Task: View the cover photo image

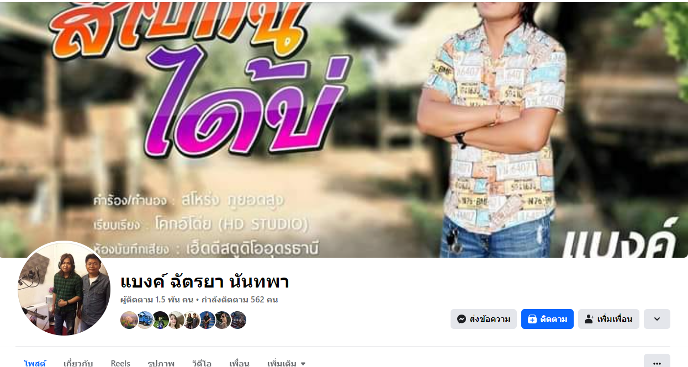Action: pos(344,130)
